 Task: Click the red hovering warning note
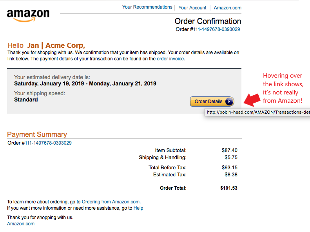283,88
